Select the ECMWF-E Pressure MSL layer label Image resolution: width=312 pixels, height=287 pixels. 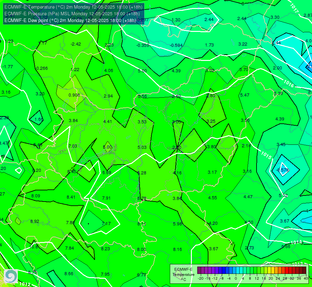point(72,14)
